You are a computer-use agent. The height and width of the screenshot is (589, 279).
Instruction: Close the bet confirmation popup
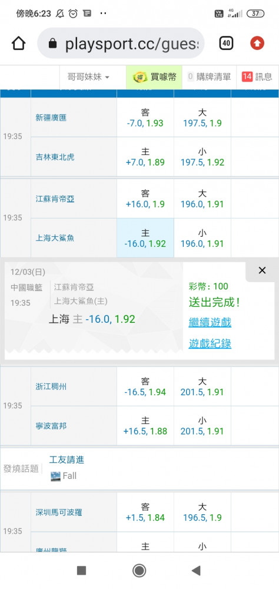click(x=262, y=270)
